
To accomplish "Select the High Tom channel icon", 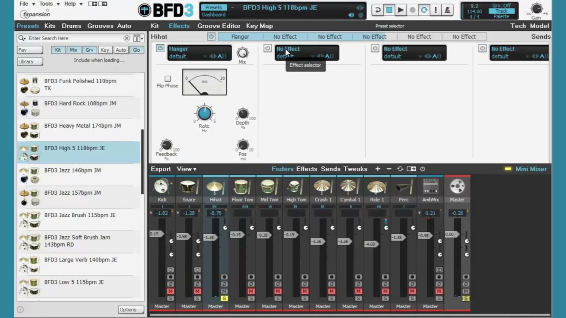I will 296,186.
